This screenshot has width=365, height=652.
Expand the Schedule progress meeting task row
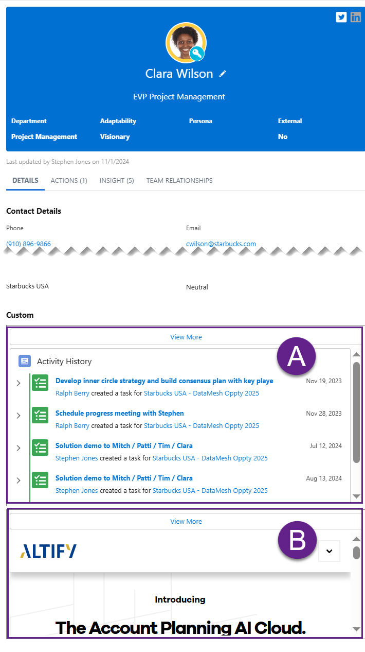point(19,416)
